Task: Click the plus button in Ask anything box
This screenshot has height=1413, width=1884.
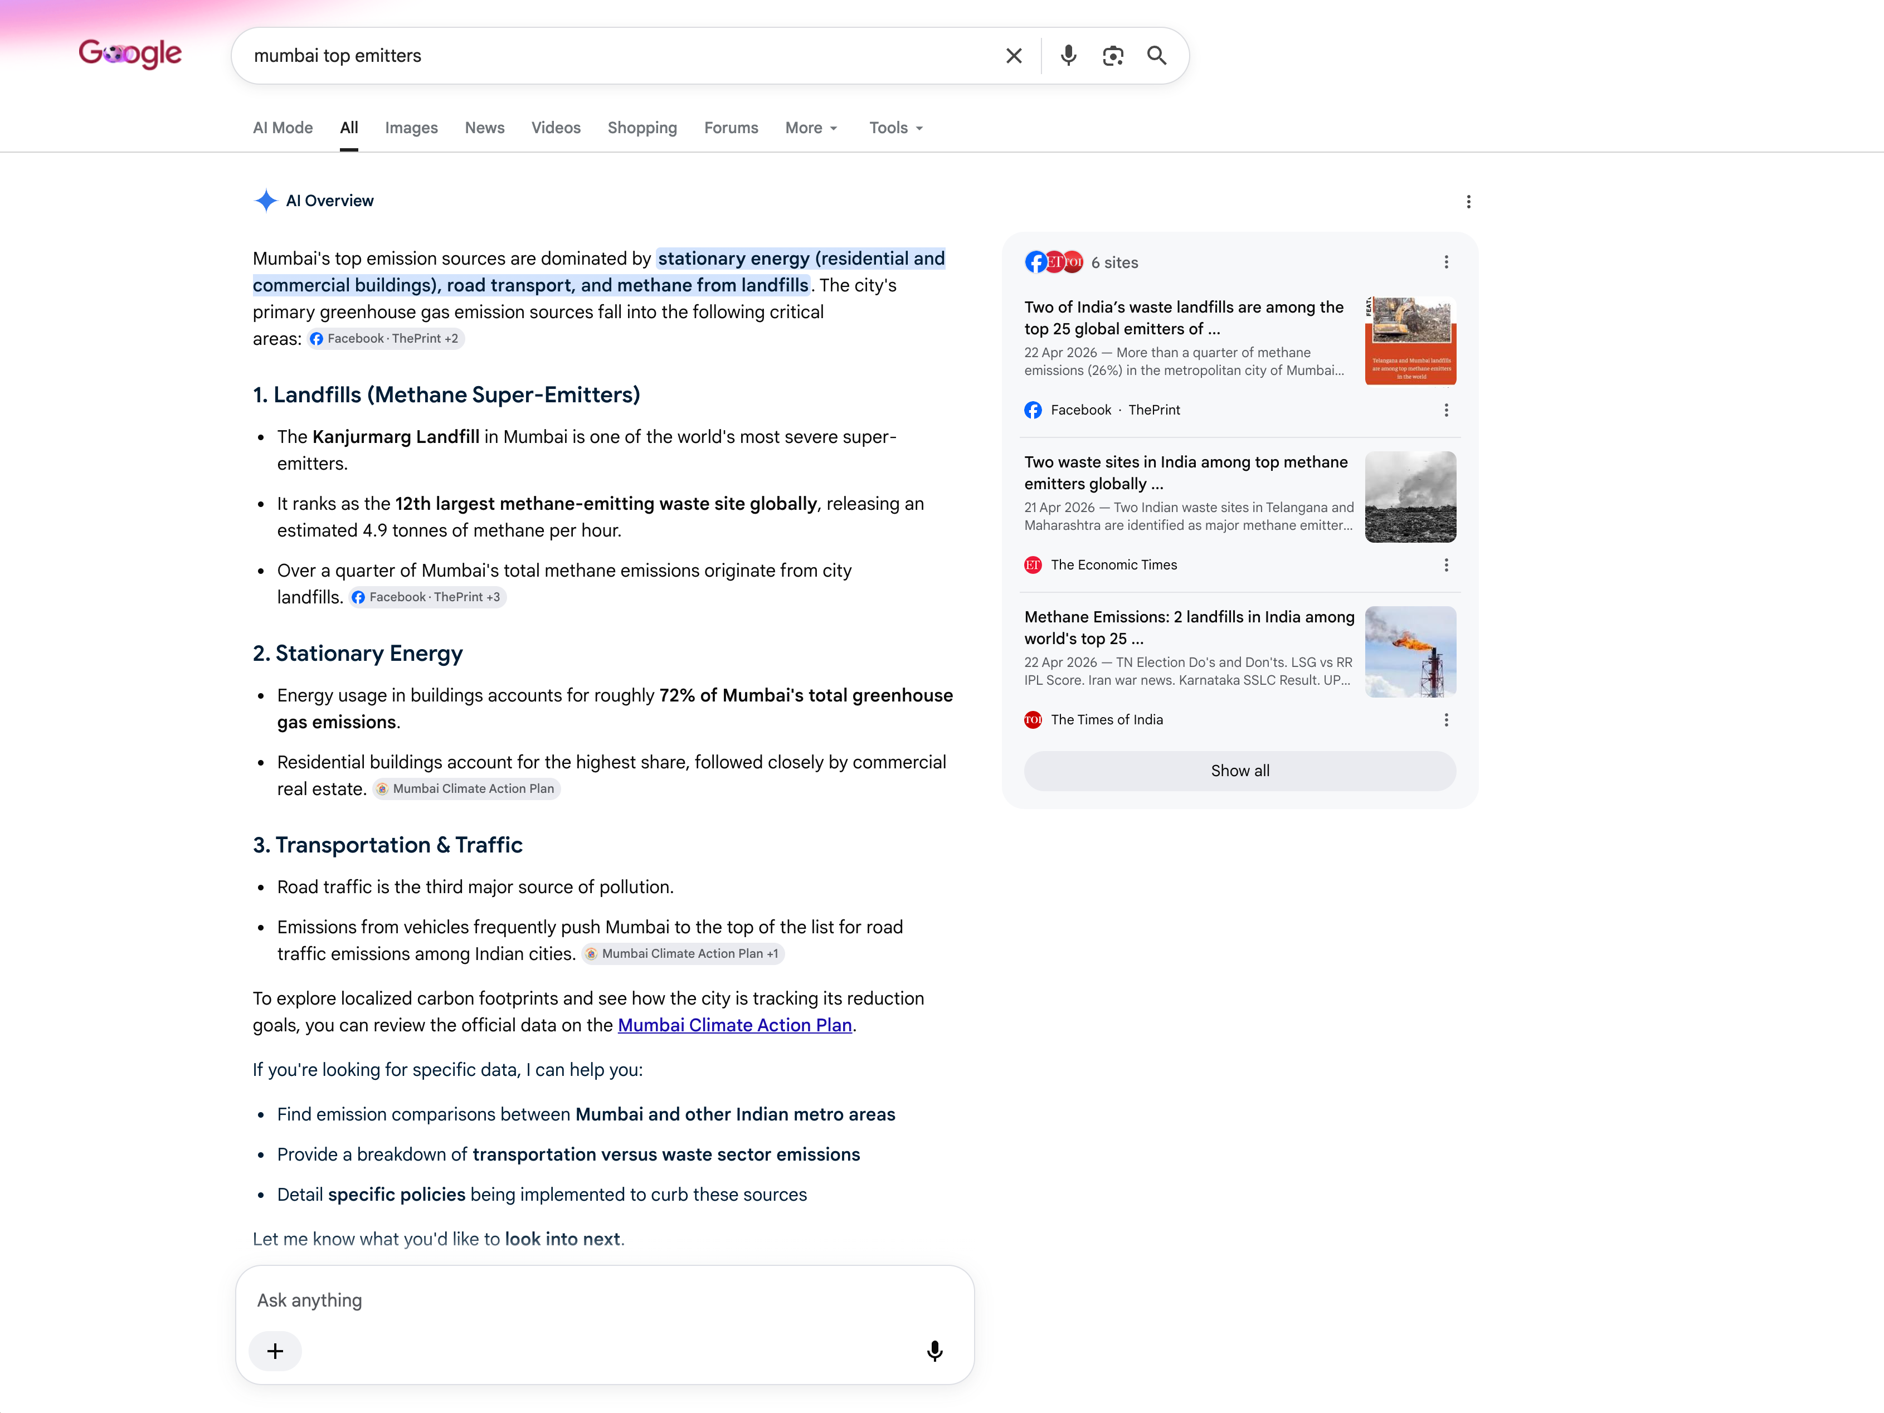Action: (x=275, y=1351)
